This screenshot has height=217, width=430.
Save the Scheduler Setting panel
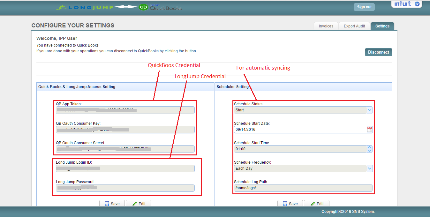(290, 204)
